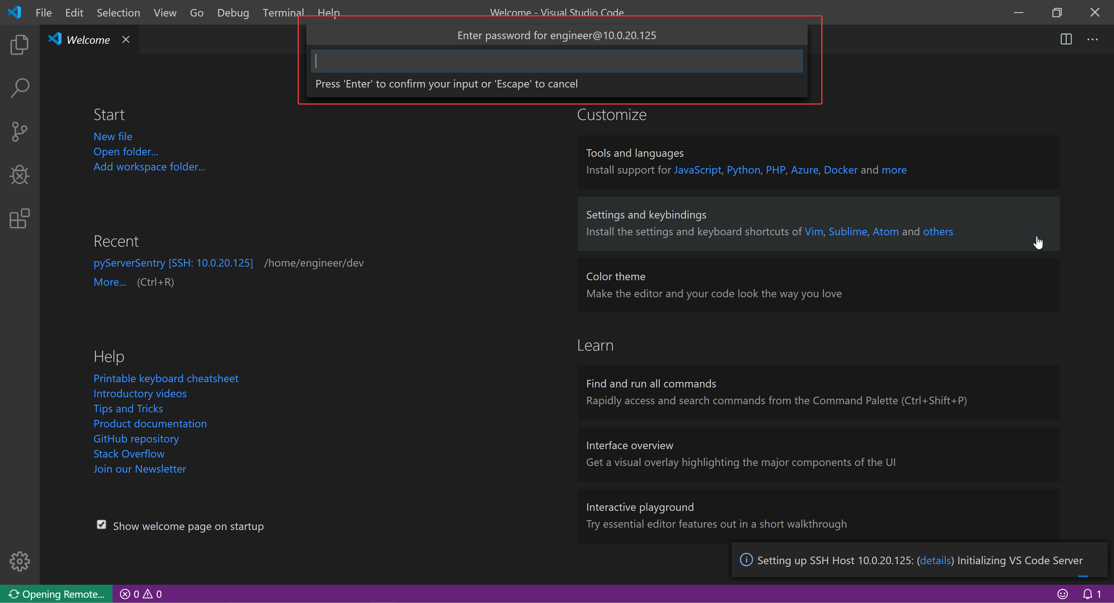Click the Open folder... link
Screen dimensions: 1114x603
click(x=126, y=152)
